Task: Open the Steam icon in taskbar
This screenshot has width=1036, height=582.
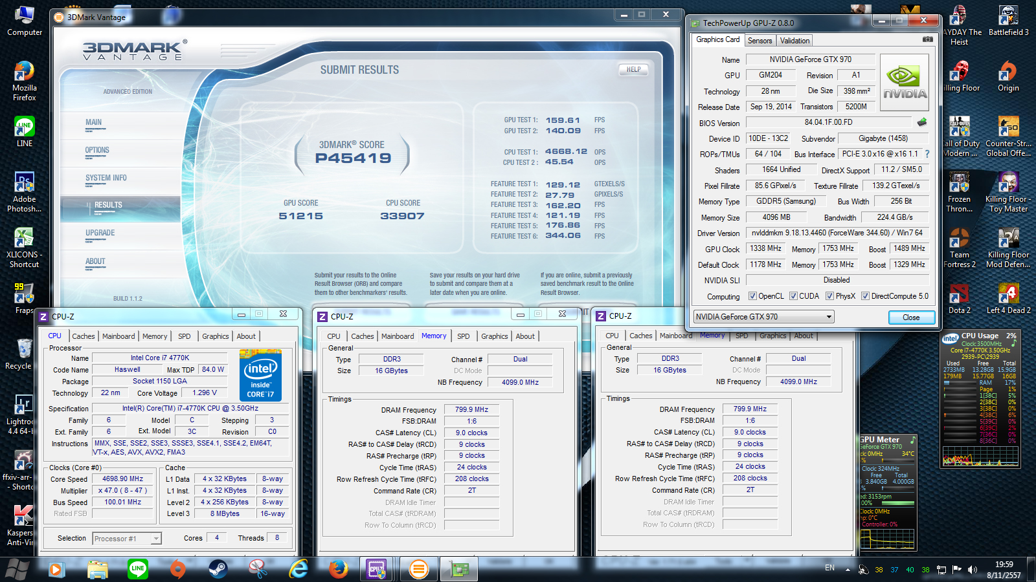Action: [x=218, y=569]
